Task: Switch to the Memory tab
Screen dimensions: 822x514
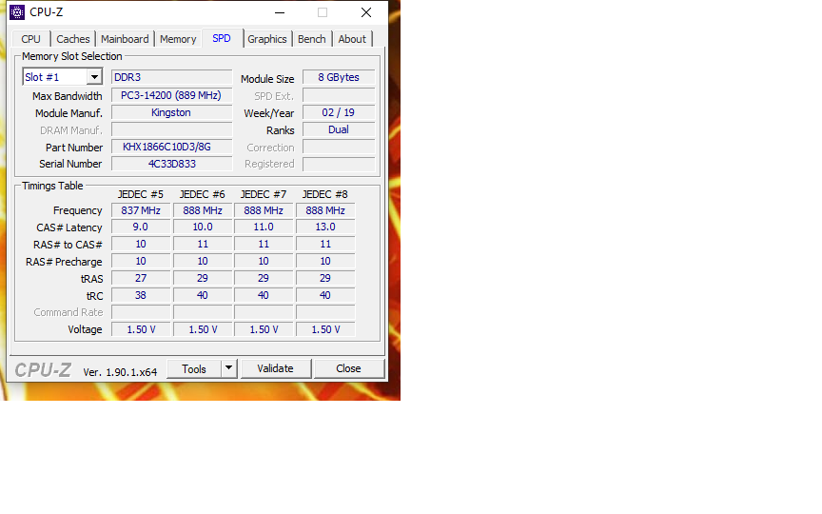Action: point(178,39)
